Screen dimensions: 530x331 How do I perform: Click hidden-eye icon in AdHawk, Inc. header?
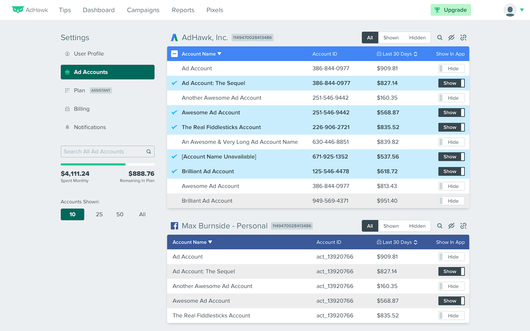click(x=451, y=38)
